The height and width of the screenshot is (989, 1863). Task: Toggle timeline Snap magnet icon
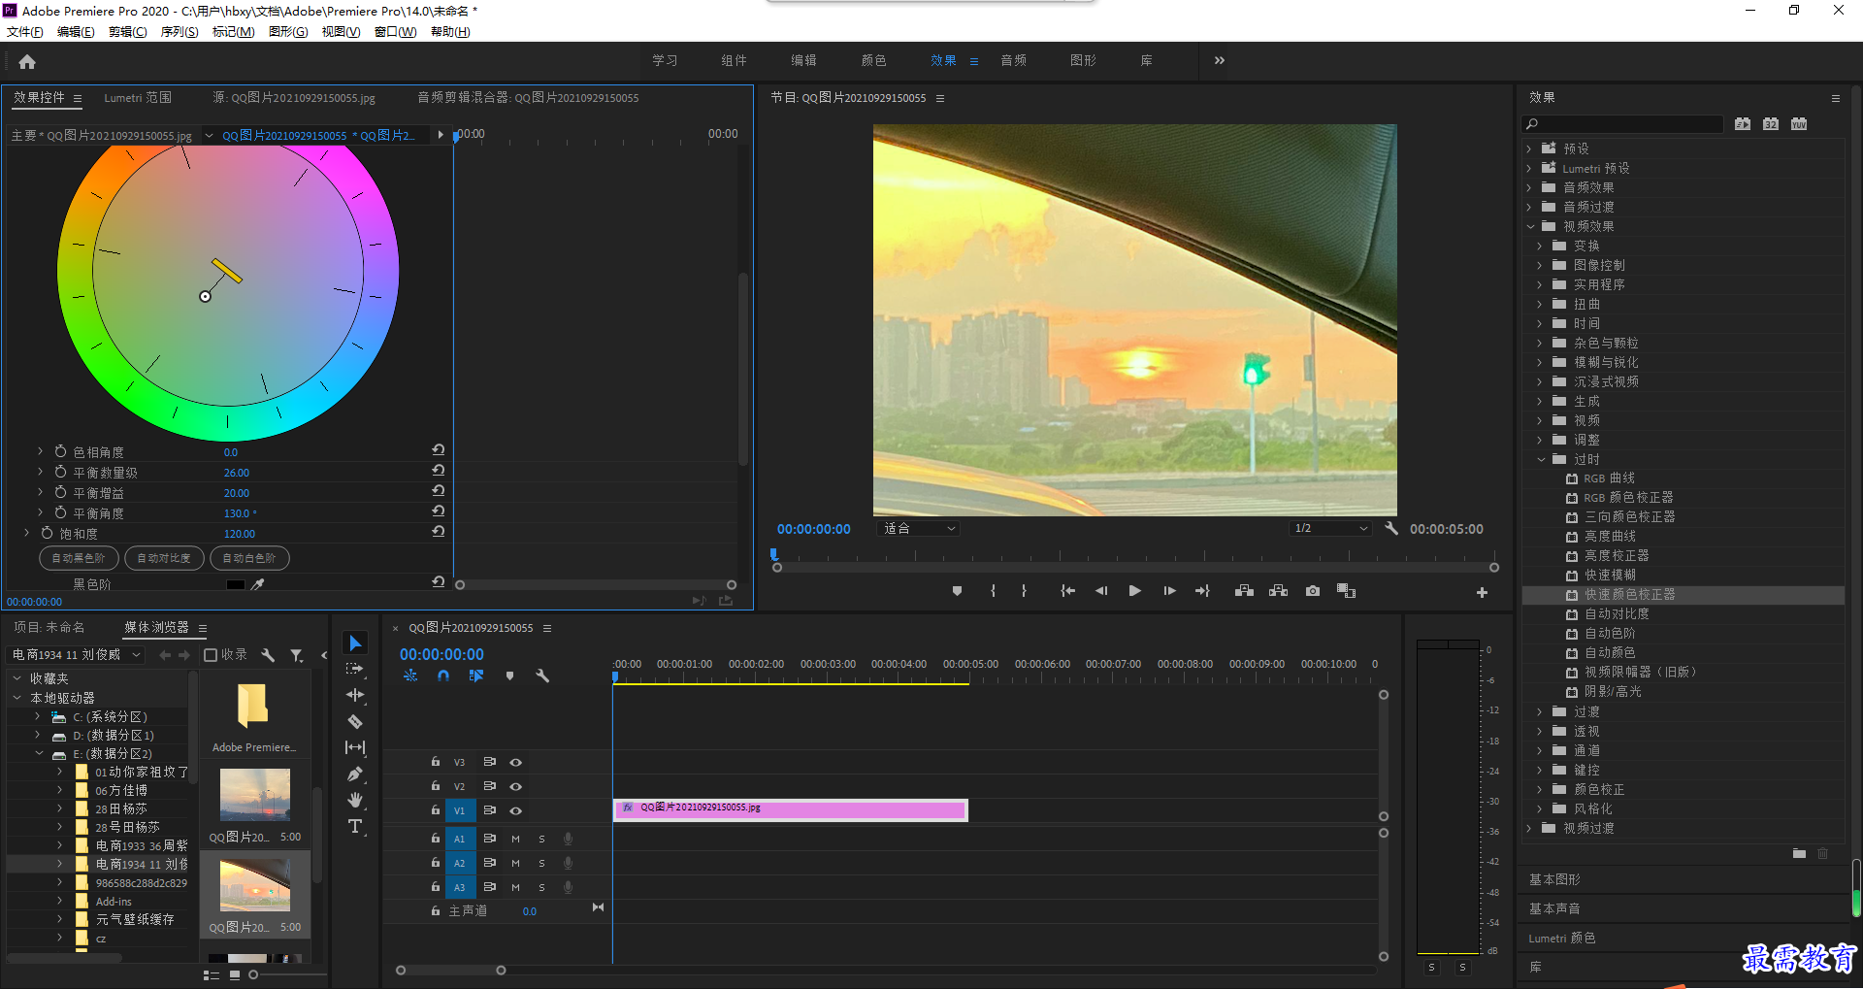(x=443, y=676)
